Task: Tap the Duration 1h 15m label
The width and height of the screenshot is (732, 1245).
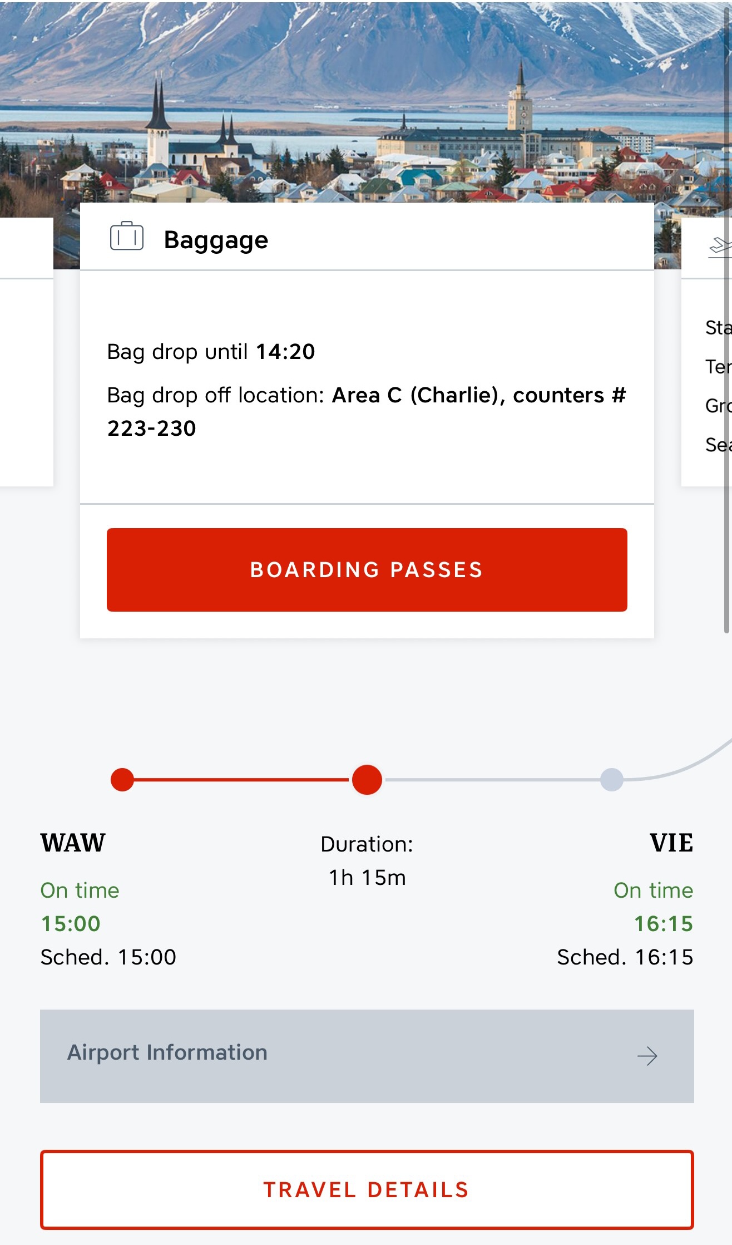Action: click(x=367, y=860)
